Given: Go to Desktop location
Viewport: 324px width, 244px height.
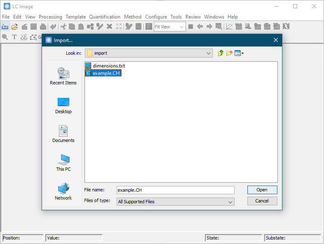Looking at the screenshot, I should pos(63,105).
